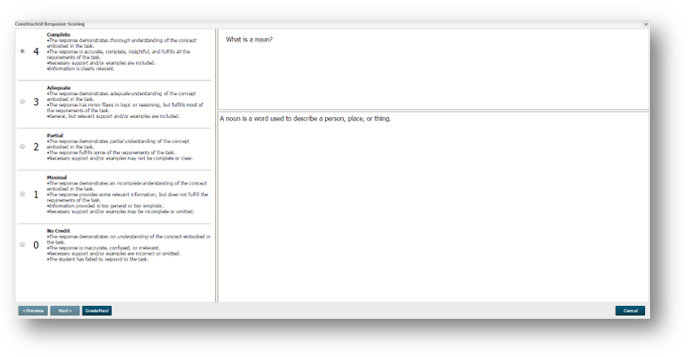Click the Grade/Next button

pos(97,311)
